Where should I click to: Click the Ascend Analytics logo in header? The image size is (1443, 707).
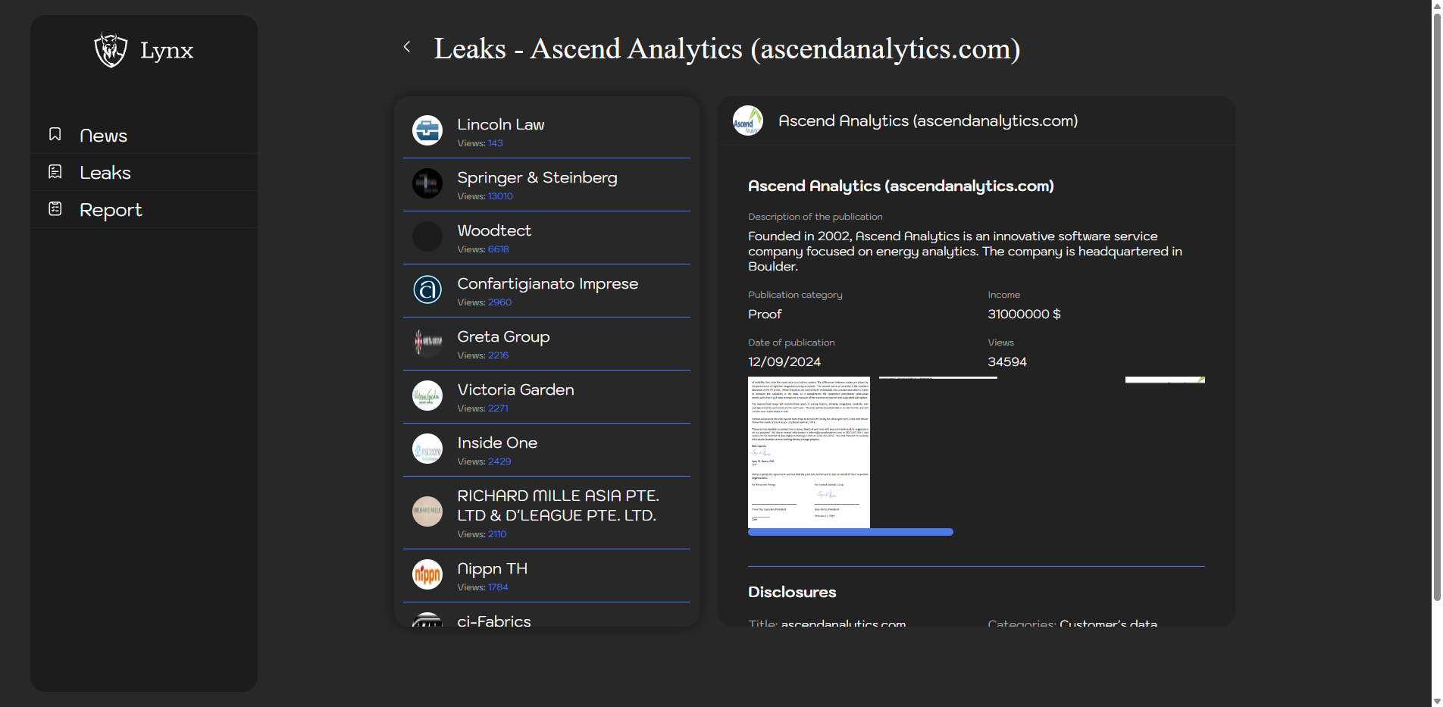coord(747,121)
